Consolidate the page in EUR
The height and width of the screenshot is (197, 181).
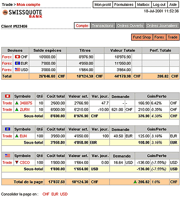[x=55, y=194]
